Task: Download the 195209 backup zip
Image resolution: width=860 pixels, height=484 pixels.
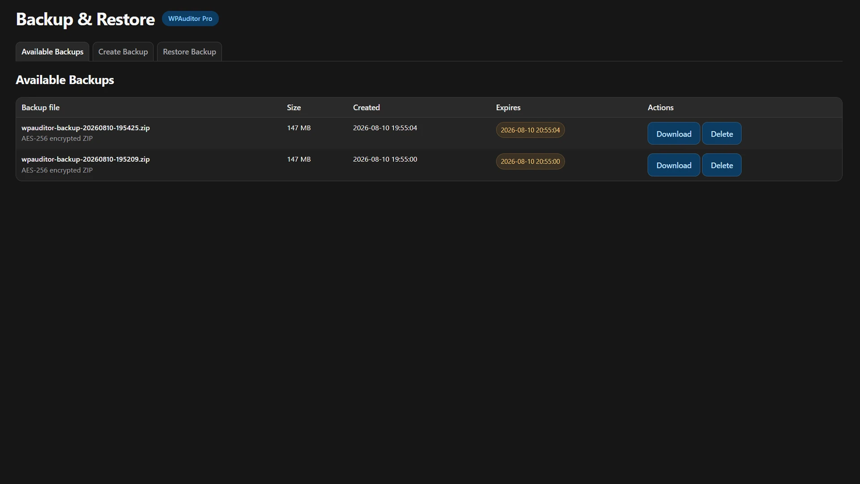Action: tap(674, 165)
